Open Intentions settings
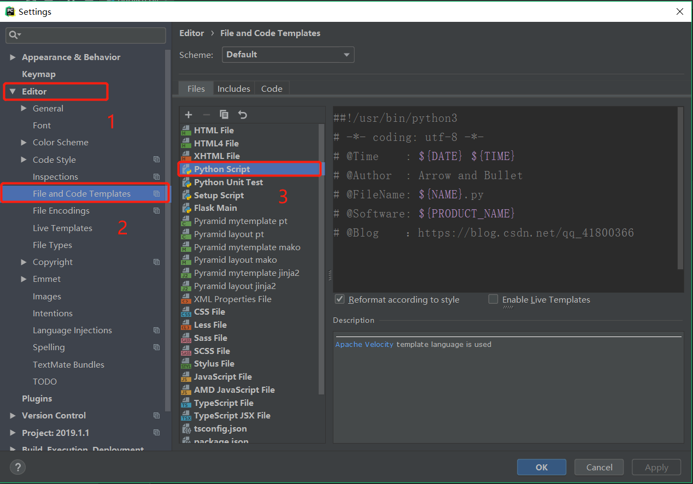Image resolution: width=693 pixels, height=484 pixels. 52,314
